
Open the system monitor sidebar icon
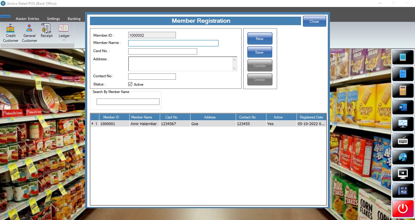pos(403,124)
